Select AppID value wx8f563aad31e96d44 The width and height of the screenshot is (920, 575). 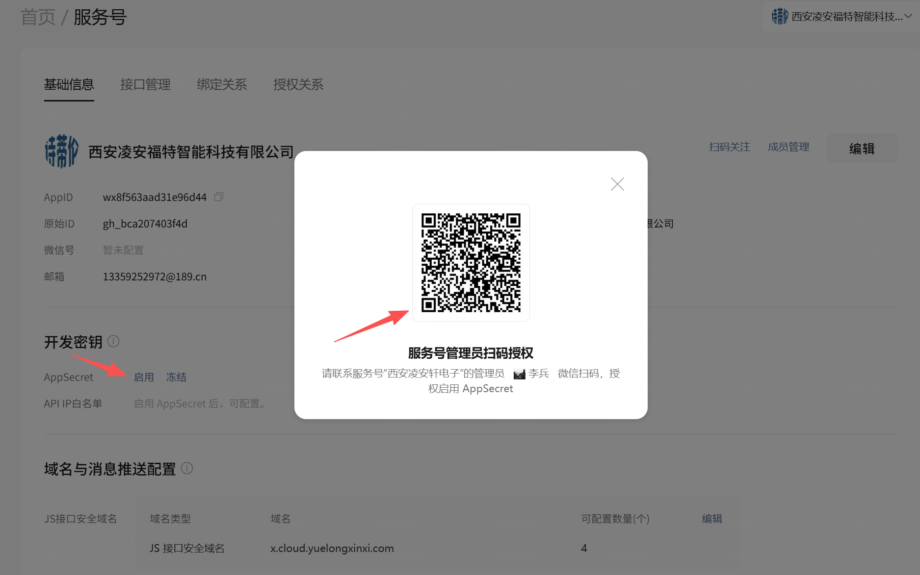[155, 197]
